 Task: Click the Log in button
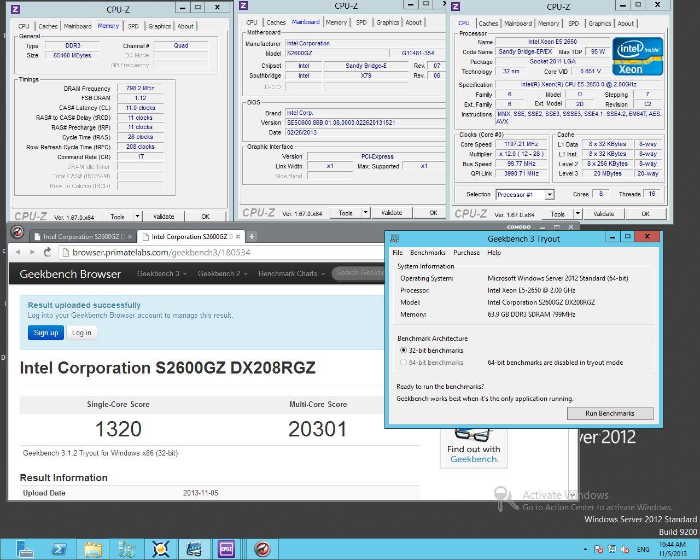[81, 332]
